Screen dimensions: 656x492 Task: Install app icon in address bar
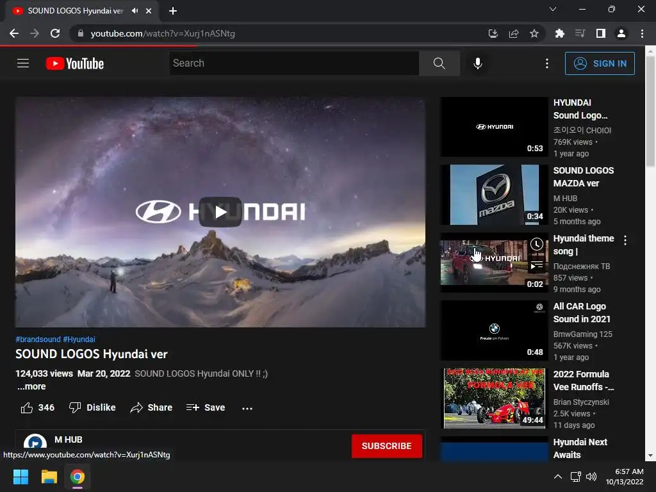click(493, 33)
